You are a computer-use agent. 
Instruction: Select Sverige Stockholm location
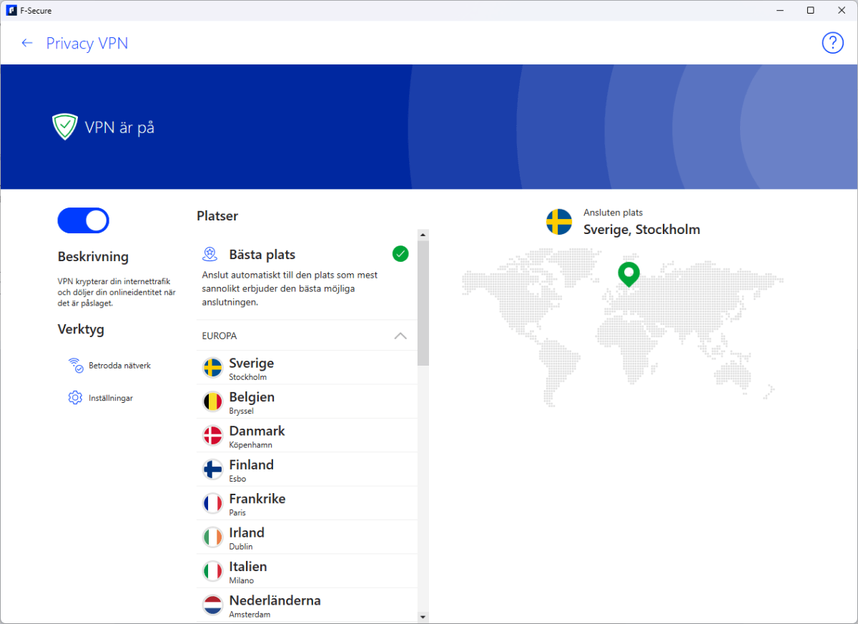click(x=307, y=369)
